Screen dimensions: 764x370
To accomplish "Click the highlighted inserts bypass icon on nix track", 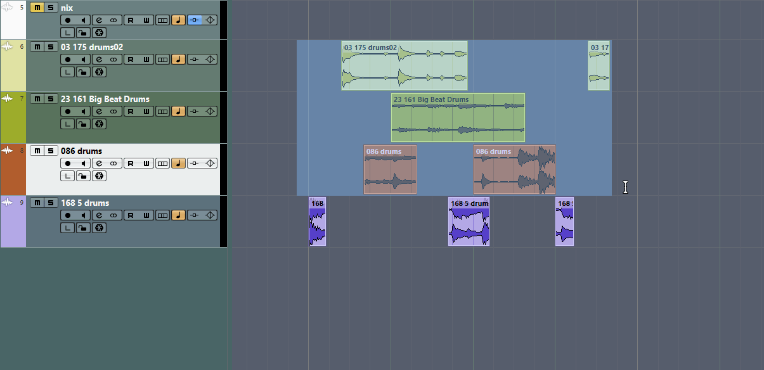I will [195, 20].
